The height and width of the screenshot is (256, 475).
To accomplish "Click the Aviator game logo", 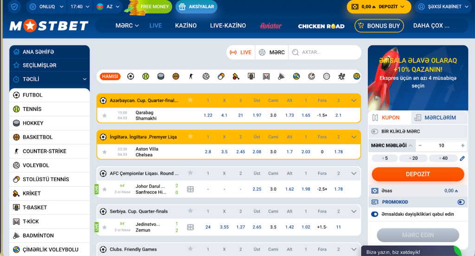I will click(271, 26).
